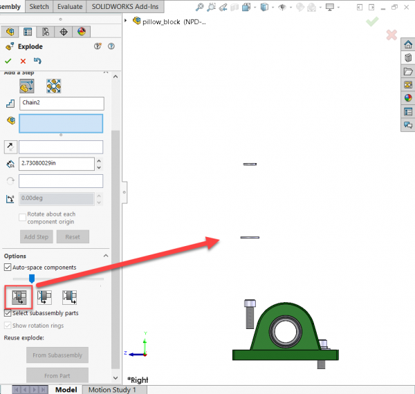Accept the explode with green checkmark
This screenshot has height=394, width=415.
pos(8,61)
